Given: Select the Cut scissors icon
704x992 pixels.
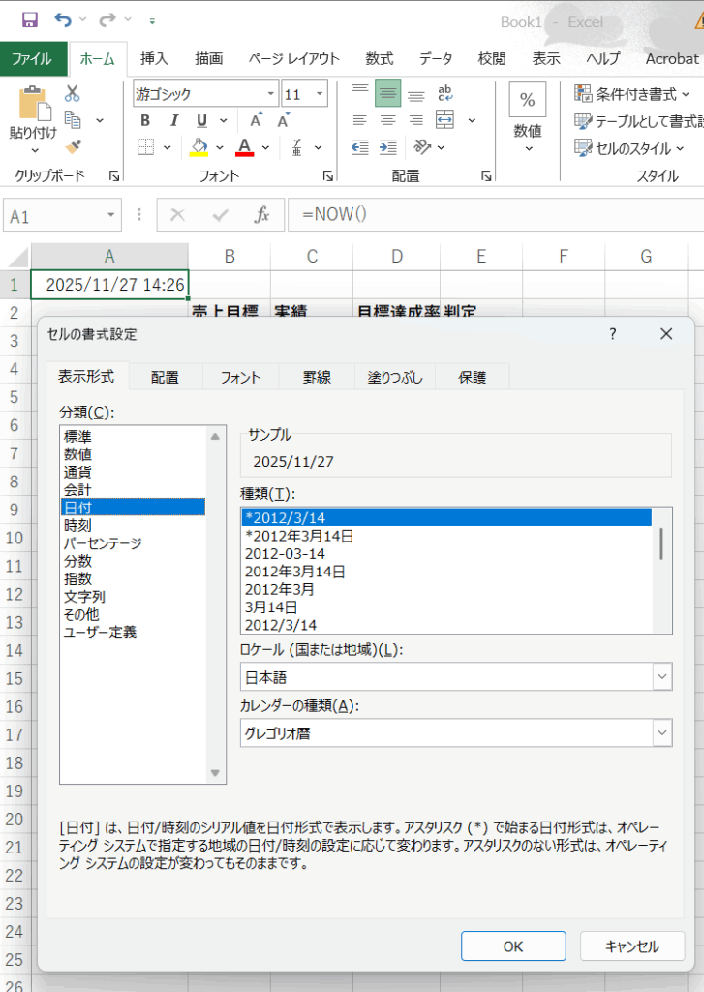Looking at the screenshot, I should [73, 94].
